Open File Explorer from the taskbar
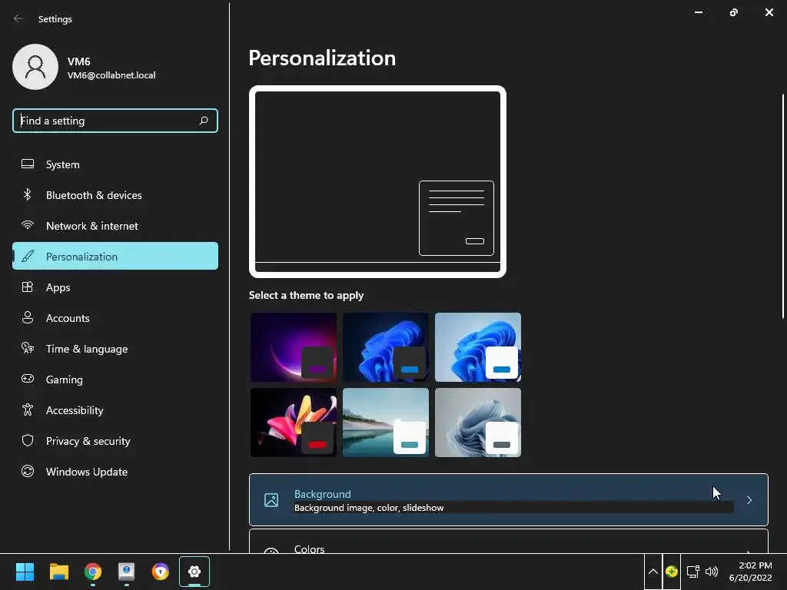Image resolution: width=787 pixels, height=590 pixels. pyautogui.click(x=58, y=572)
